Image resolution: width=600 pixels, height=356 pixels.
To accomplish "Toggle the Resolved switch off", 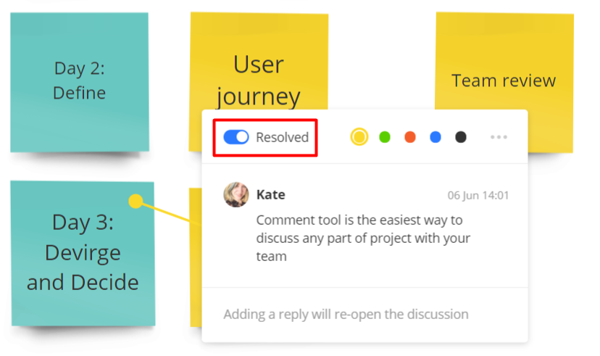I will tap(236, 137).
